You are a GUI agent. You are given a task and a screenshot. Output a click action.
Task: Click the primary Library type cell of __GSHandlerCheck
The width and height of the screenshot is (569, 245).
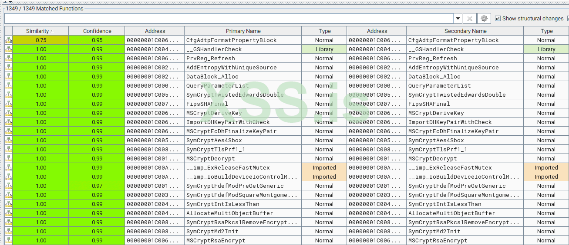coord(324,49)
